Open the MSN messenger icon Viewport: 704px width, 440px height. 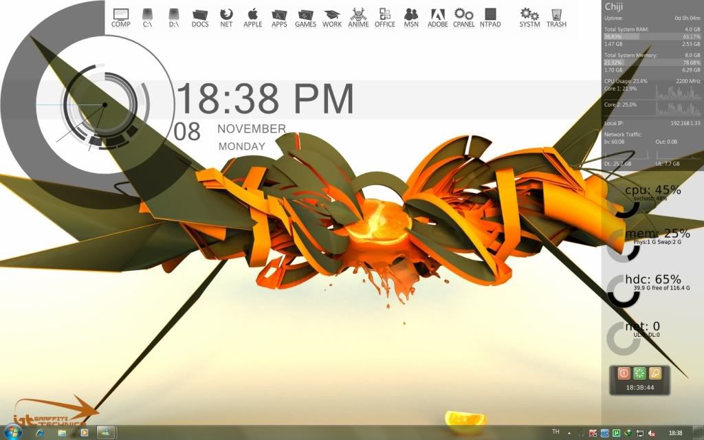point(411,18)
